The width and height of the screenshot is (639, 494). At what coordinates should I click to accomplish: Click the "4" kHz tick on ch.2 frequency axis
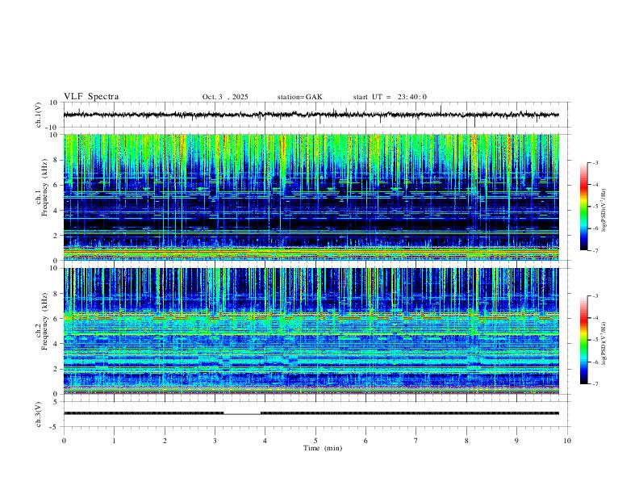click(x=56, y=344)
